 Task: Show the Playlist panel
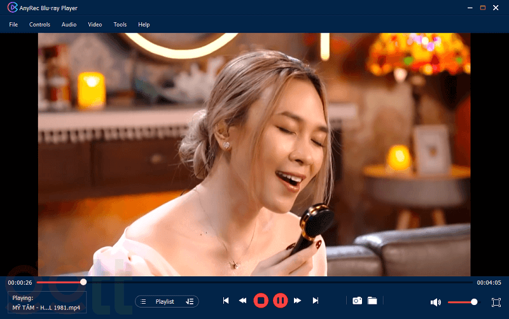click(x=164, y=302)
